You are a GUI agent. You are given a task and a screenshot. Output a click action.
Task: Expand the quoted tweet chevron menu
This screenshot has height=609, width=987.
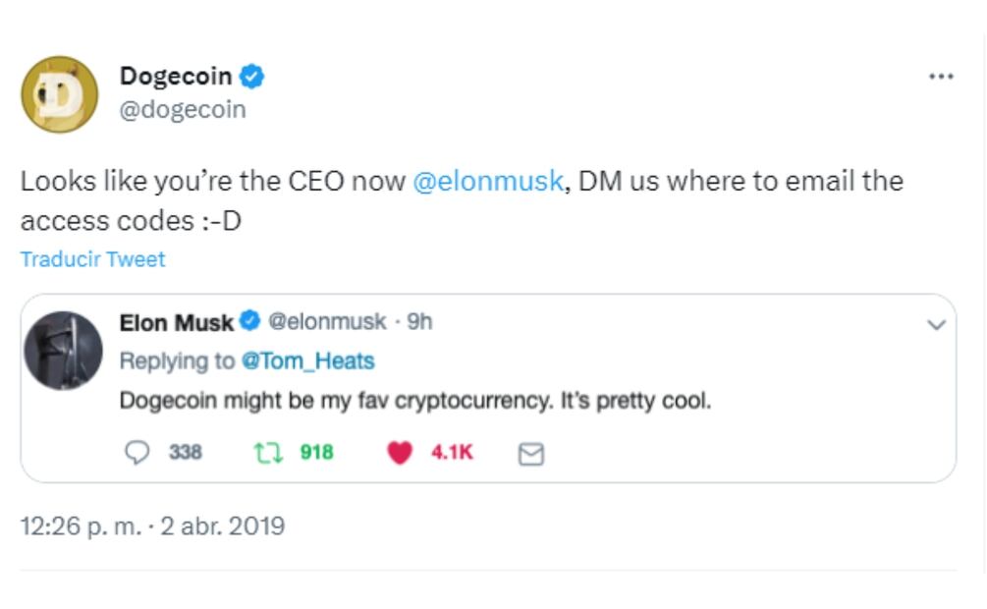pos(936,324)
